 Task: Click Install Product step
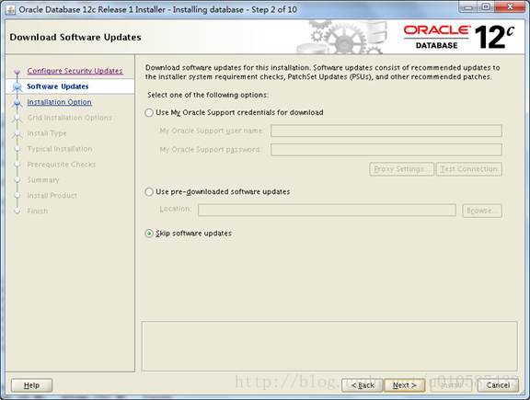[52, 195]
